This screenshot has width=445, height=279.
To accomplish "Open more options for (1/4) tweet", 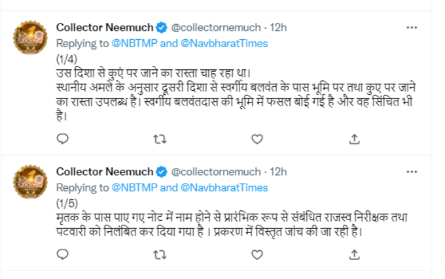I will [412, 27].
